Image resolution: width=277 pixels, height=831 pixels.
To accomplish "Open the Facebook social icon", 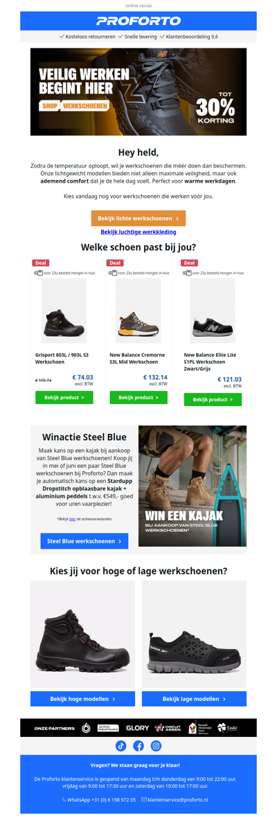I will (138, 745).
